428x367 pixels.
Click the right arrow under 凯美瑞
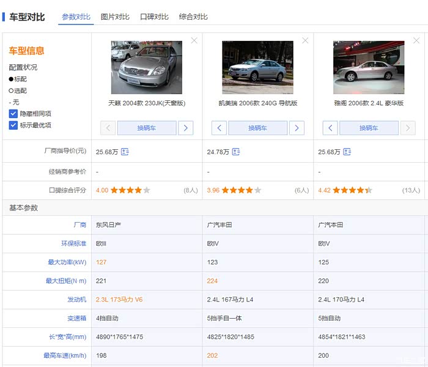297,128
